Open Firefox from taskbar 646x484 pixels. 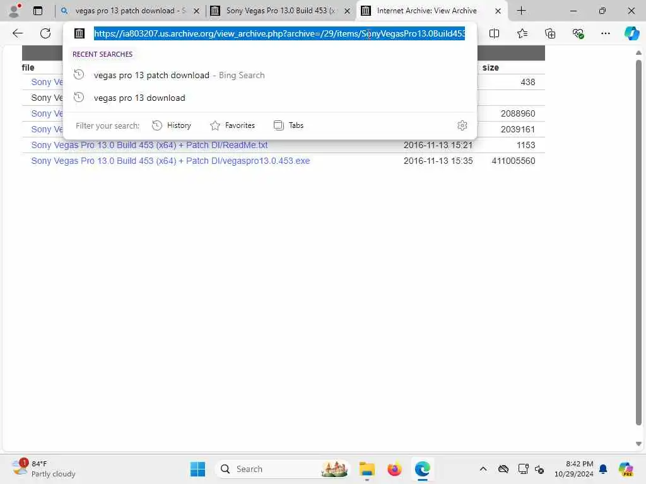[x=394, y=469]
